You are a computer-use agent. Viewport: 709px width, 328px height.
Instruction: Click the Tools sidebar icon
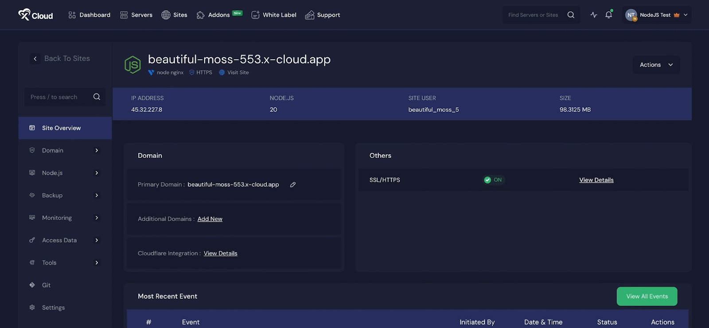pyautogui.click(x=32, y=262)
